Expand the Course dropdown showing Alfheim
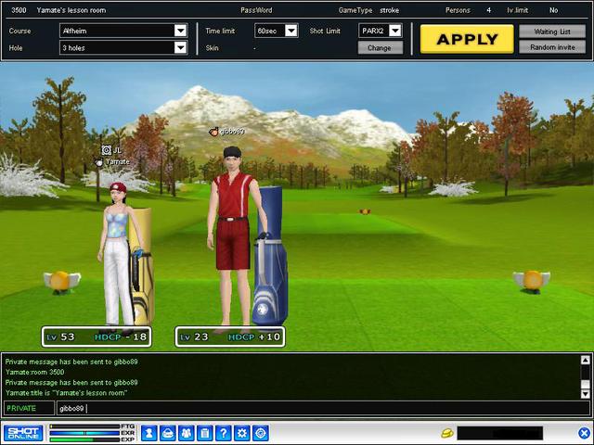594x445 pixels. point(180,31)
